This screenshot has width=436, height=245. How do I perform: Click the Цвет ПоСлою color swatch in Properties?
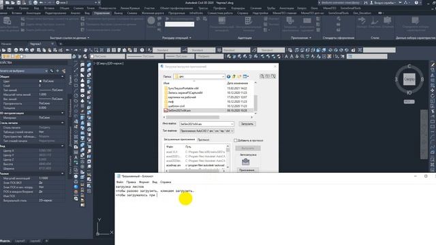pos(41,81)
